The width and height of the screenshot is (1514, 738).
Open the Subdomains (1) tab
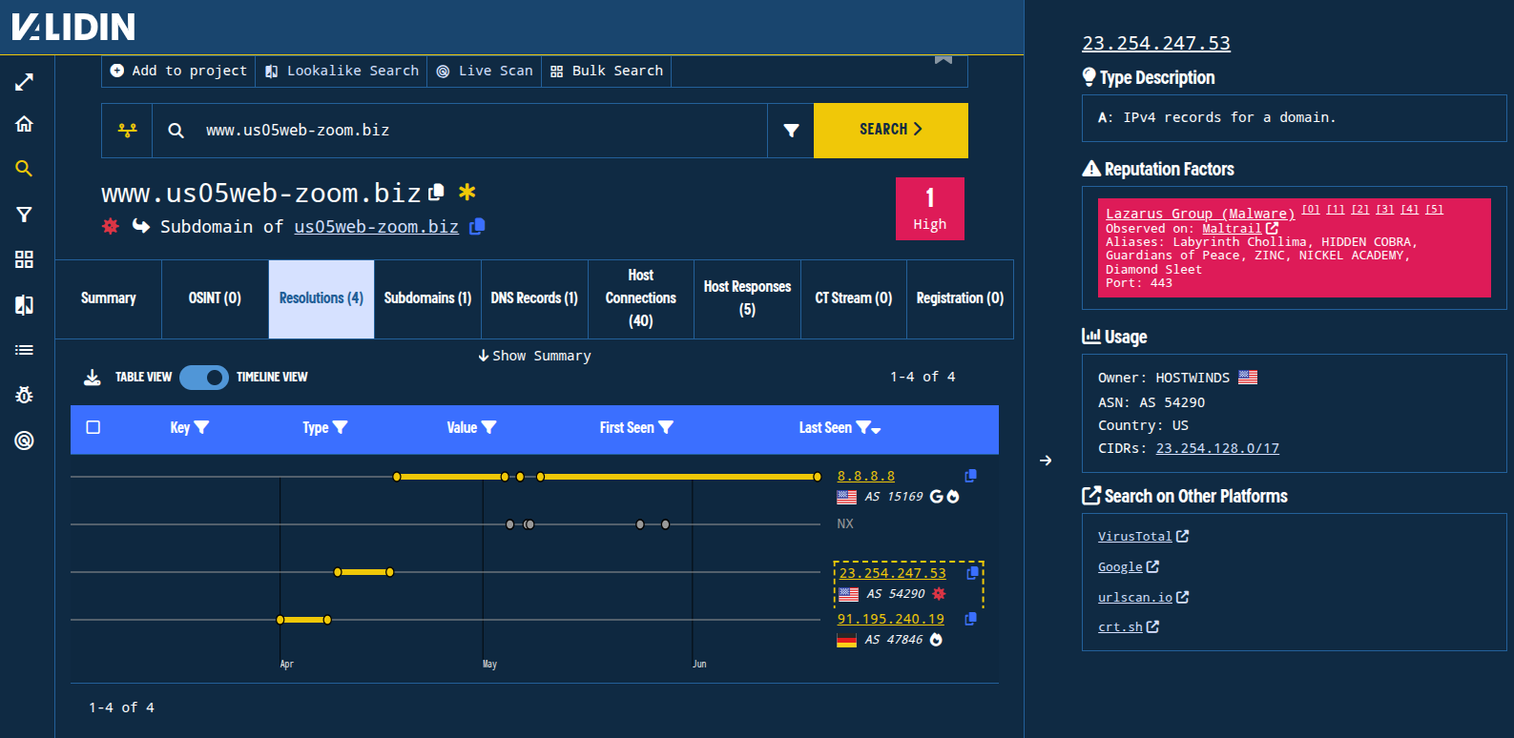[427, 298]
